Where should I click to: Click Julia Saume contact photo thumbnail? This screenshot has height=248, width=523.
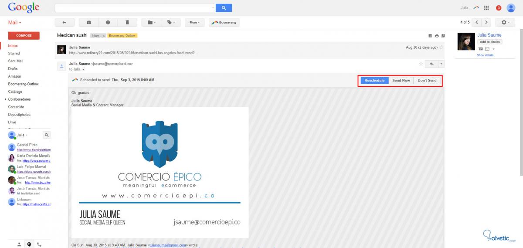point(466,42)
